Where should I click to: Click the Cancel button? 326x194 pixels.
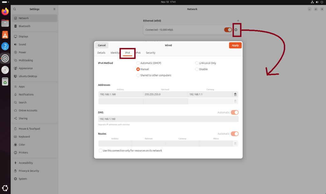102,45
